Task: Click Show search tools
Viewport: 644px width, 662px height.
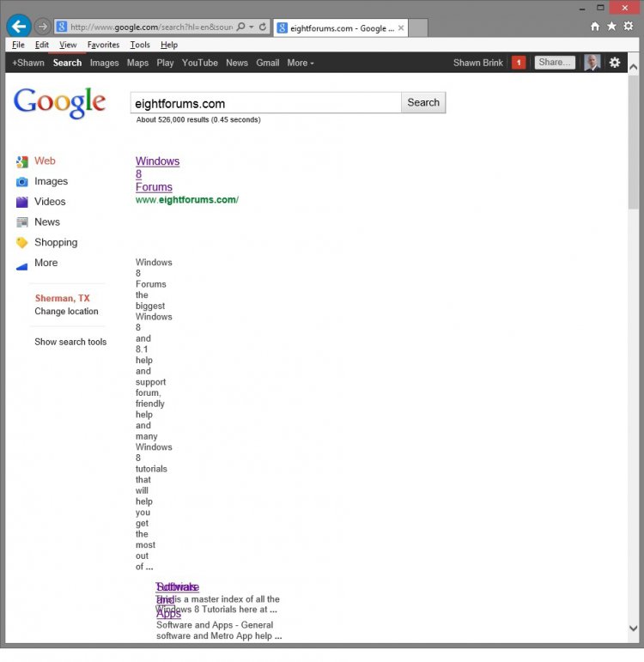Action: (x=70, y=342)
